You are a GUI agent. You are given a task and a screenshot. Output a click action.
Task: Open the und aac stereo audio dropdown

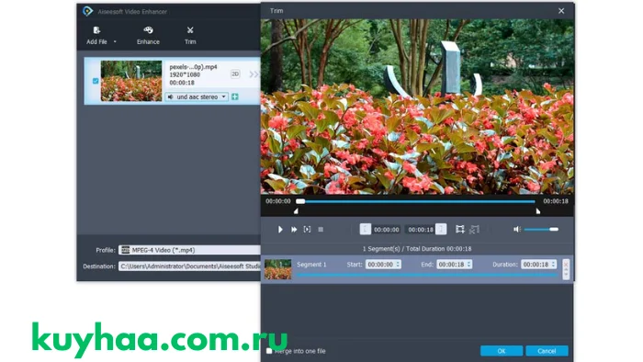pos(197,96)
